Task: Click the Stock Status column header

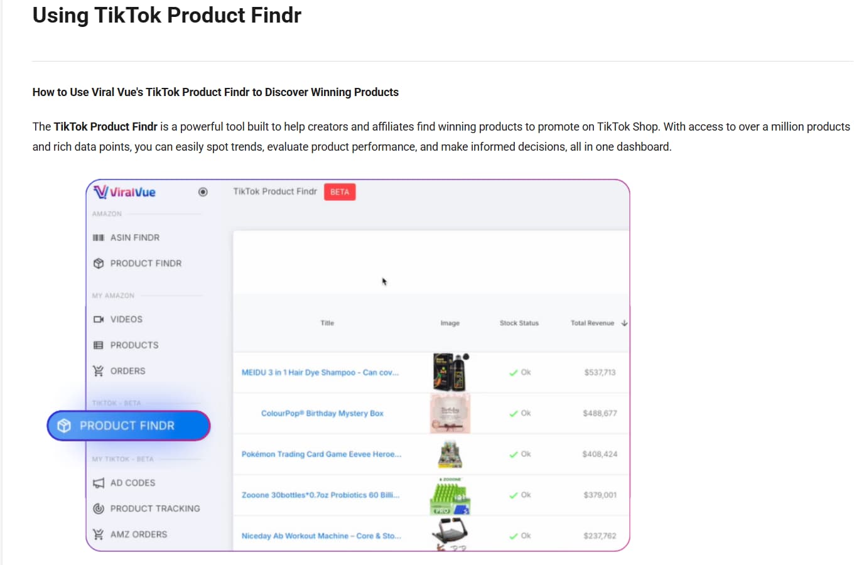Action: coord(519,323)
